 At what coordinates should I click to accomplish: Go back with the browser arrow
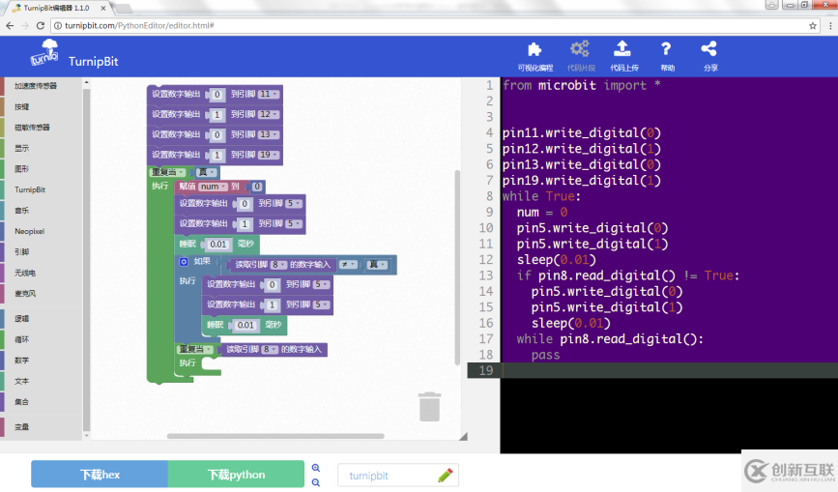(11, 25)
